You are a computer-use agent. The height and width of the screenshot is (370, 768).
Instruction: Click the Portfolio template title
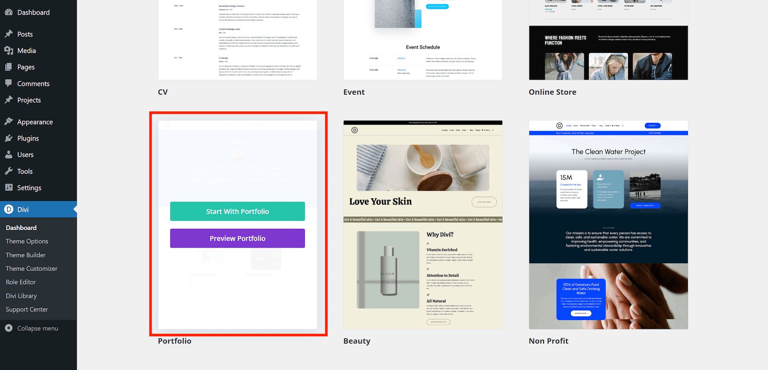coord(175,341)
